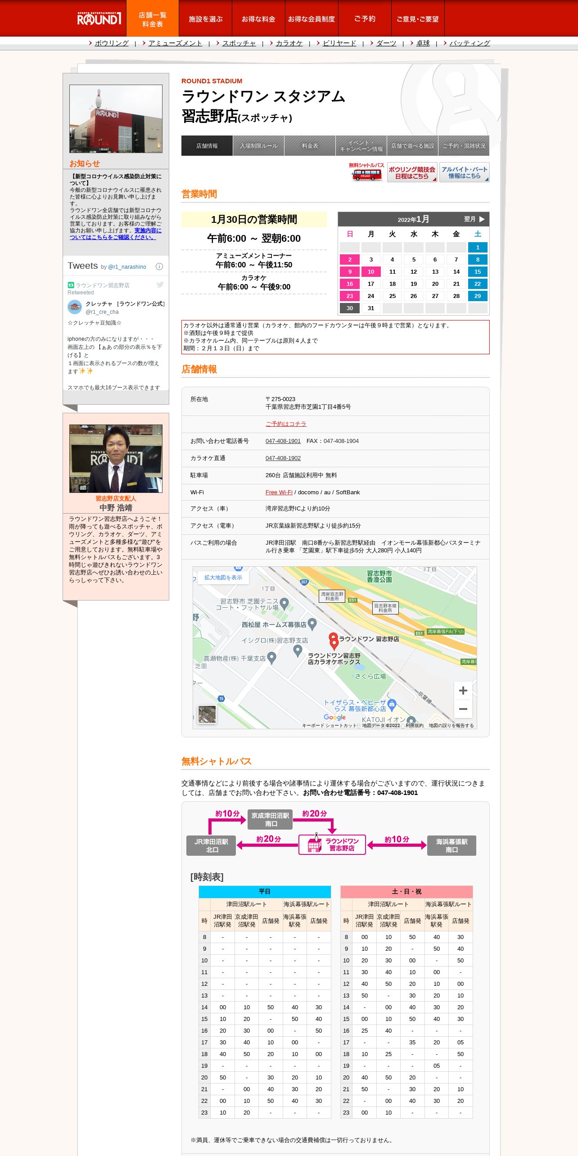
Task: Open the map 利用規約 link
Action: 414,726
